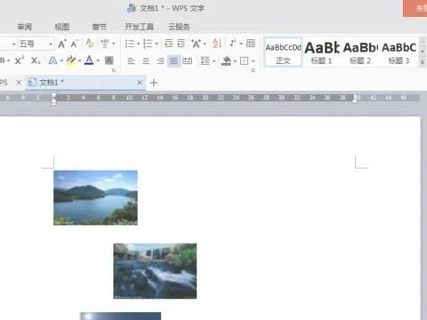
Task: Click the phonetic guide icon
Action: point(104,44)
